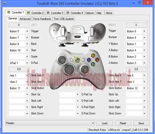Click the Load button
The height and width of the screenshot is (134, 155).
tap(104, 123)
